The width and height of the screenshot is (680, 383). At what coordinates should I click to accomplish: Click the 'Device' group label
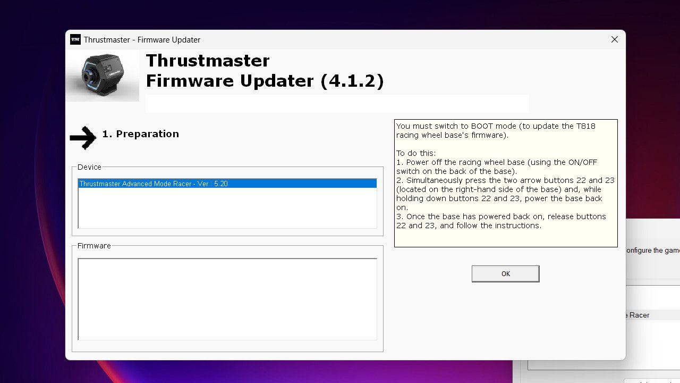[89, 167]
